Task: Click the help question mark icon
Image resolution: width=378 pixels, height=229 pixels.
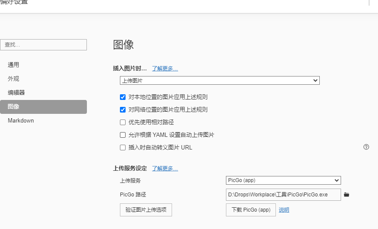Action: click(x=366, y=147)
